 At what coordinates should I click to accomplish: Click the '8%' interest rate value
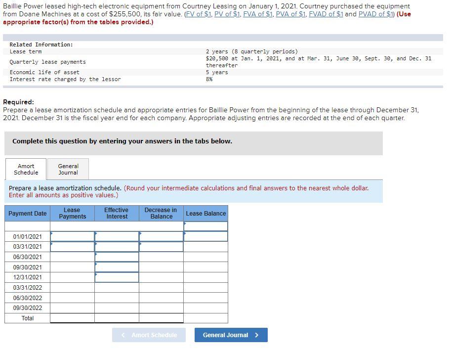point(209,79)
